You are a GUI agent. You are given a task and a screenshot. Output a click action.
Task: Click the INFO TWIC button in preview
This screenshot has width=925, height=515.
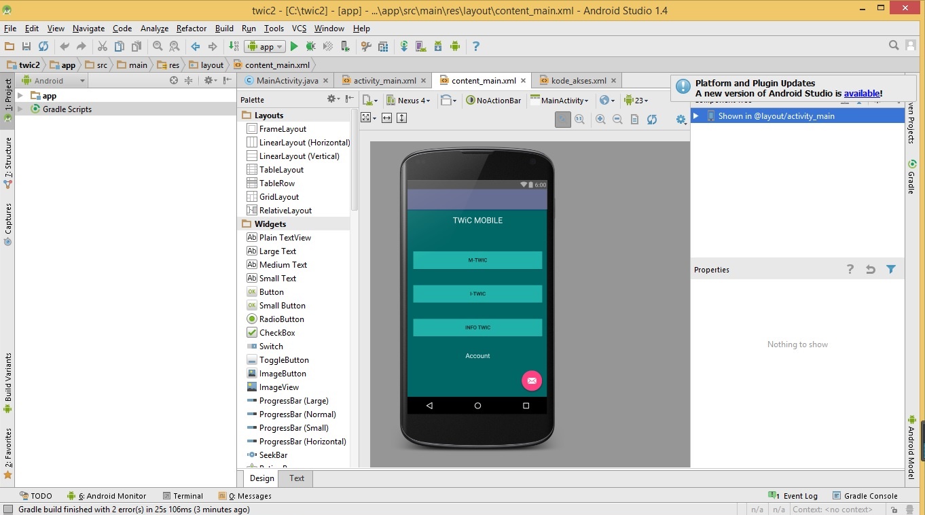click(x=477, y=327)
